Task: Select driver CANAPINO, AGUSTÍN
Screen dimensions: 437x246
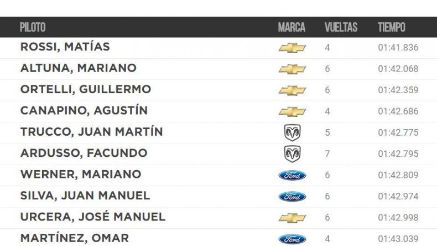Action: (x=84, y=111)
